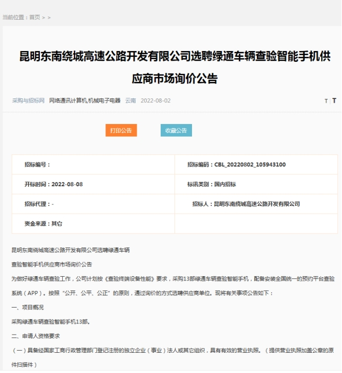
Task: Click the 招标人 company name cell
Action: point(246,204)
